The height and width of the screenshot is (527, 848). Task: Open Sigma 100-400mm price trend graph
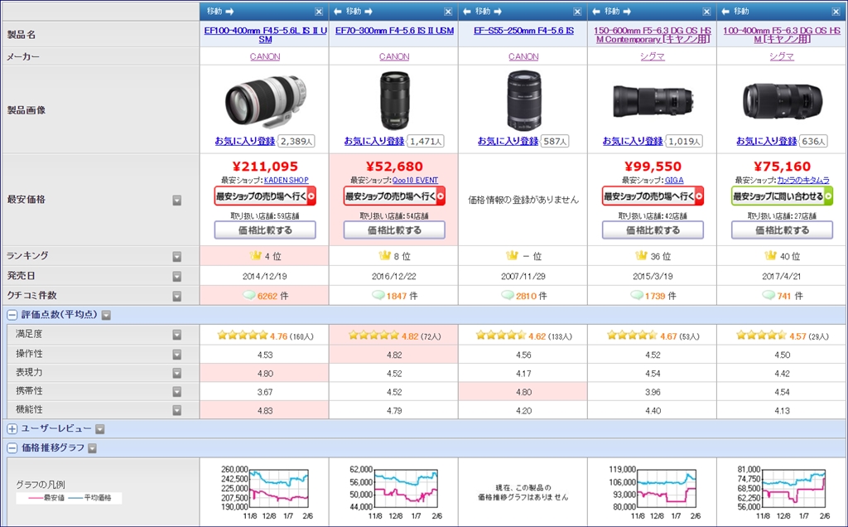782,494
